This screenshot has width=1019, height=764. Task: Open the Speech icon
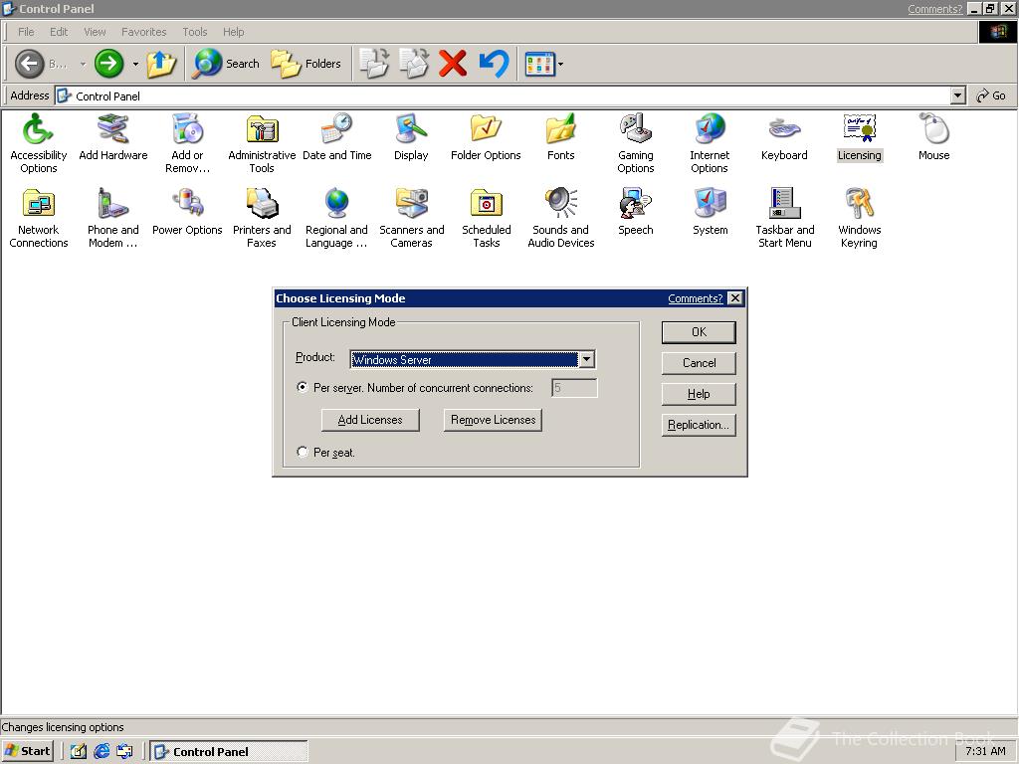pos(636,212)
